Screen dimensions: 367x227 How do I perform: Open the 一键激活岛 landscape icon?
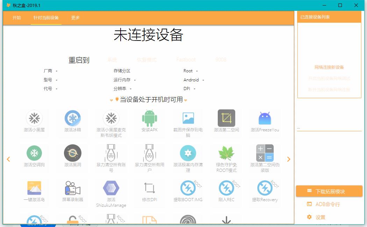[x=34, y=188]
